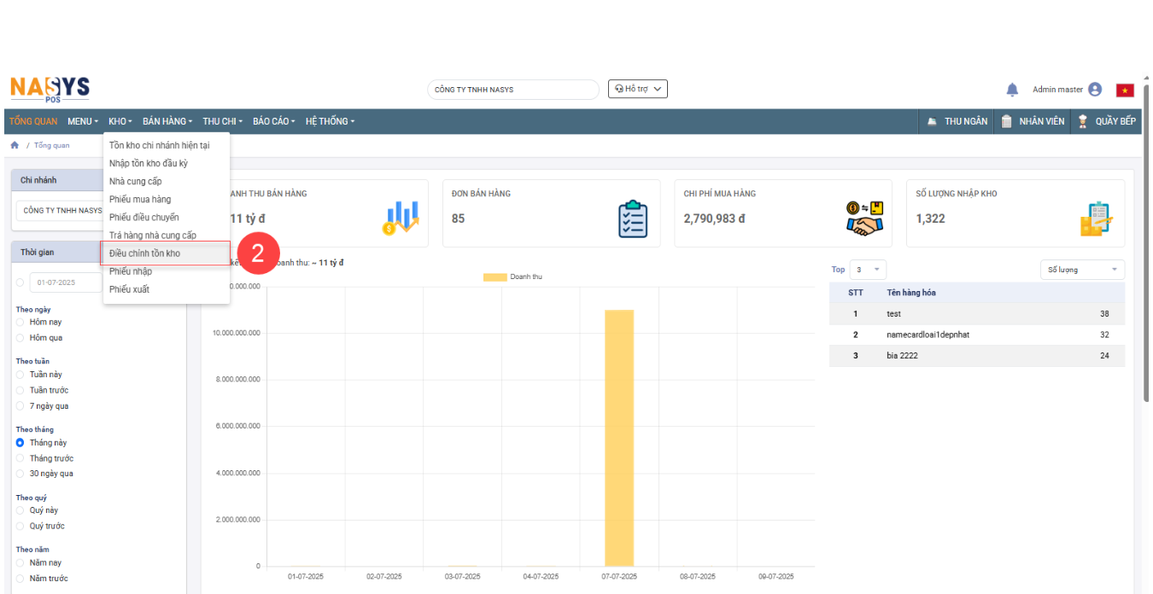Viewport: 1153px width, 594px height.
Task: Click the yellow Doanh thu legend swatch
Action: click(495, 277)
